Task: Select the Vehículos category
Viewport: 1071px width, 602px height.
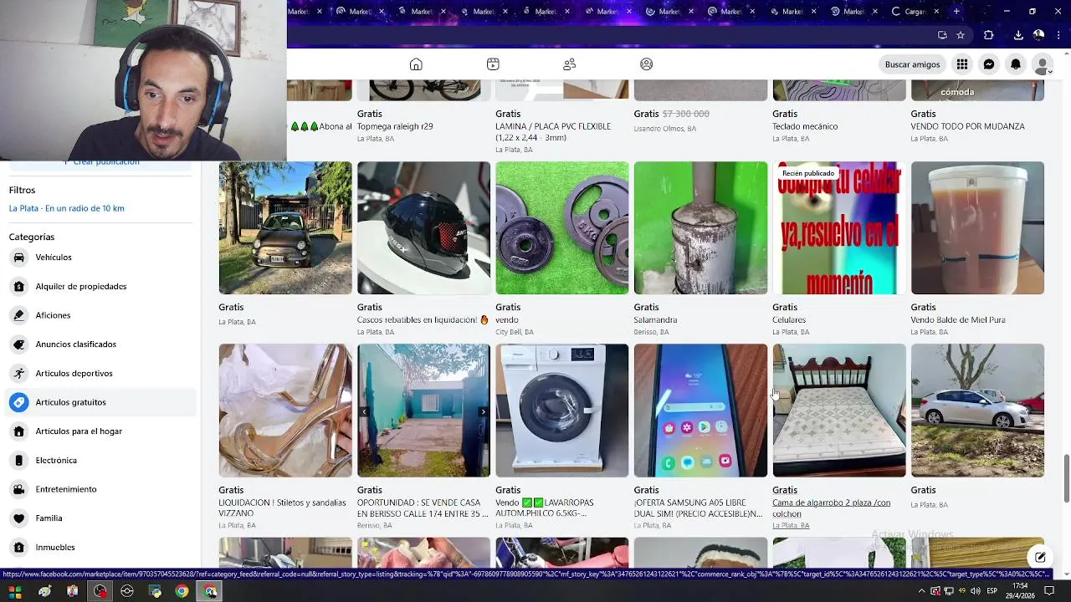Action: (100, 258)
